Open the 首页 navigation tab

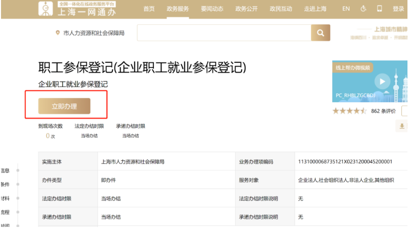pyautogui.click(x=149, y=9)
